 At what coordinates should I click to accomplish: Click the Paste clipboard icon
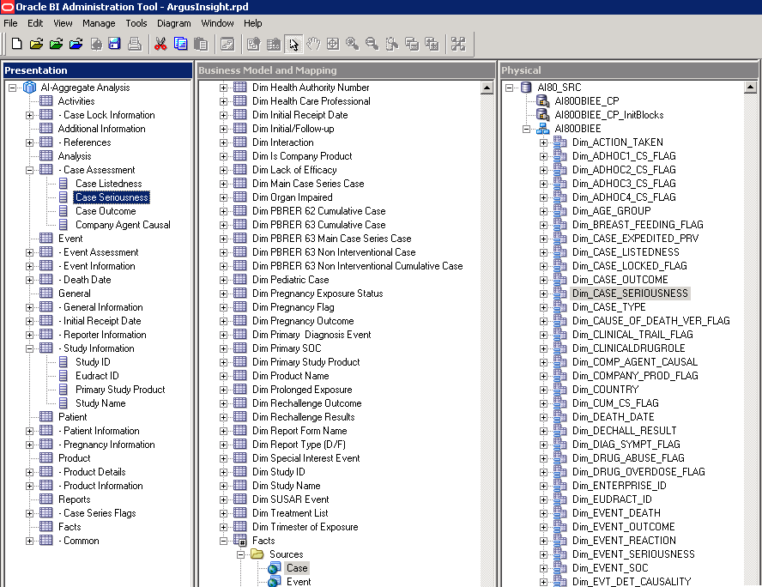point(201,45)
